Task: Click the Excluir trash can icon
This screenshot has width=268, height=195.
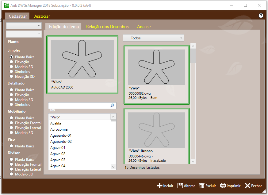Action: (202, 186)
